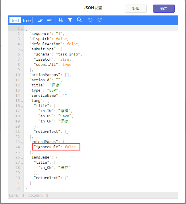The image size is (186, 204).
Task: Collapse the lang block at line 15
Action: click(x=22, y=102)
